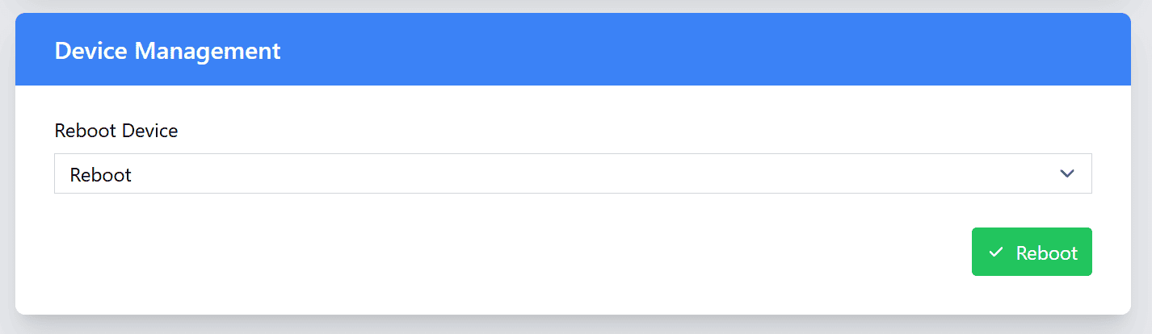Click the selected "Reboot" value in dropdown
The height and width of the screenshot is (334, 1152).
101,174
